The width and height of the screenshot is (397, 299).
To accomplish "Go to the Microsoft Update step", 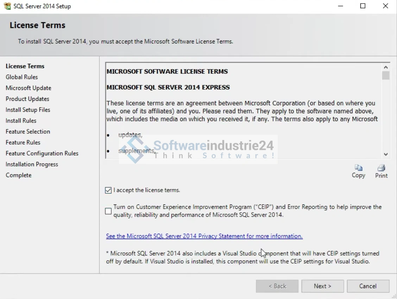I will point(29,88).
